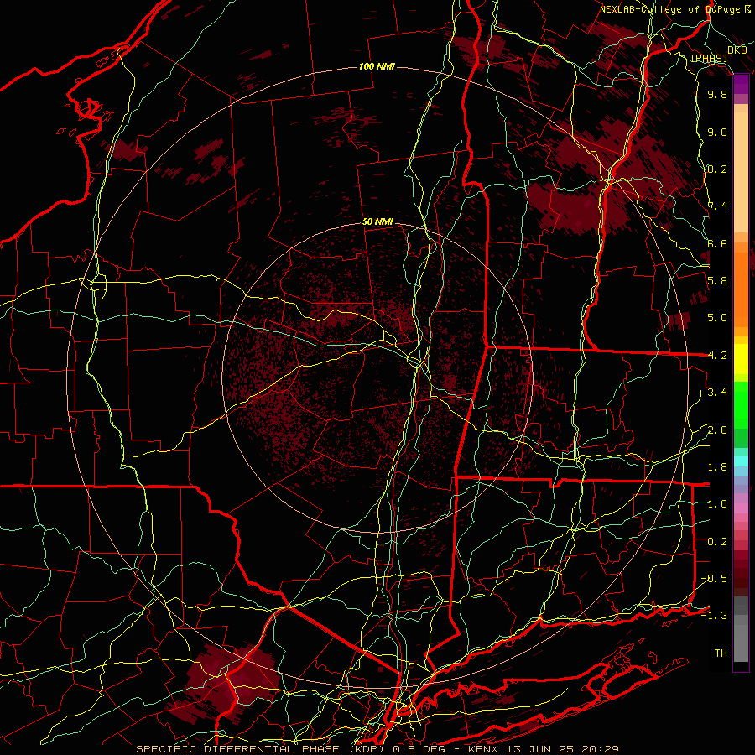755x755 pixels.
Task: Select the yellow band of the color scale
Action: click(x=741, y=359)
